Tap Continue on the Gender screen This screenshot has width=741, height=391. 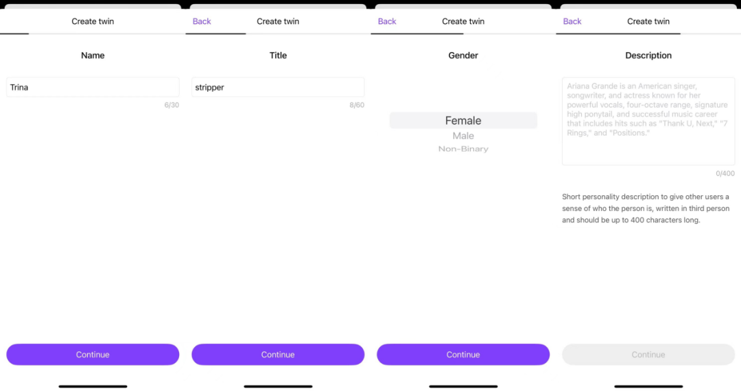[463, 354]
